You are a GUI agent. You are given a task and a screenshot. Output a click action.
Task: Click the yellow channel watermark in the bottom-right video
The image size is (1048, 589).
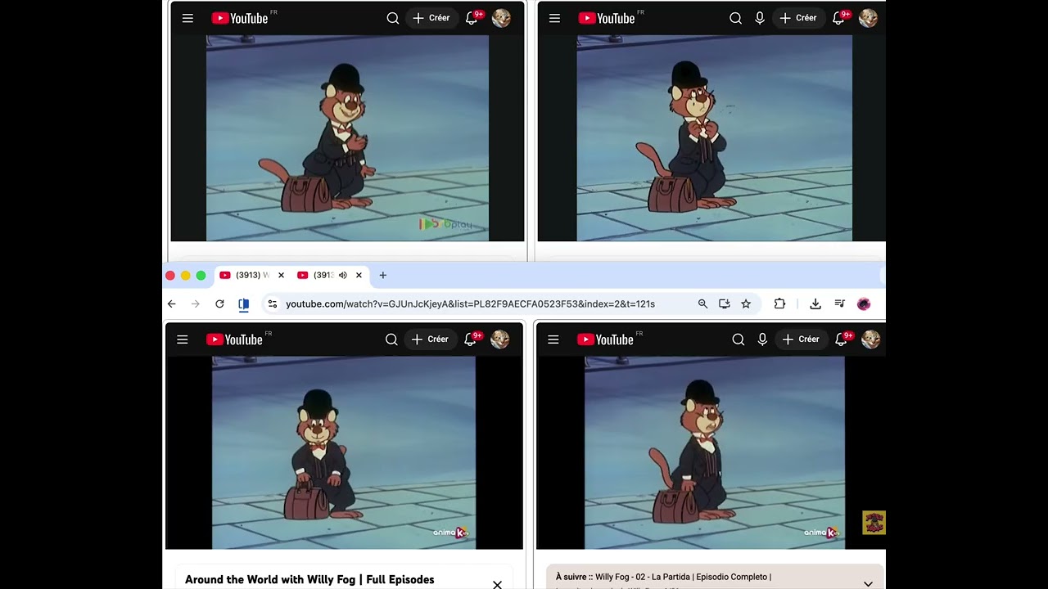point(874,523)
